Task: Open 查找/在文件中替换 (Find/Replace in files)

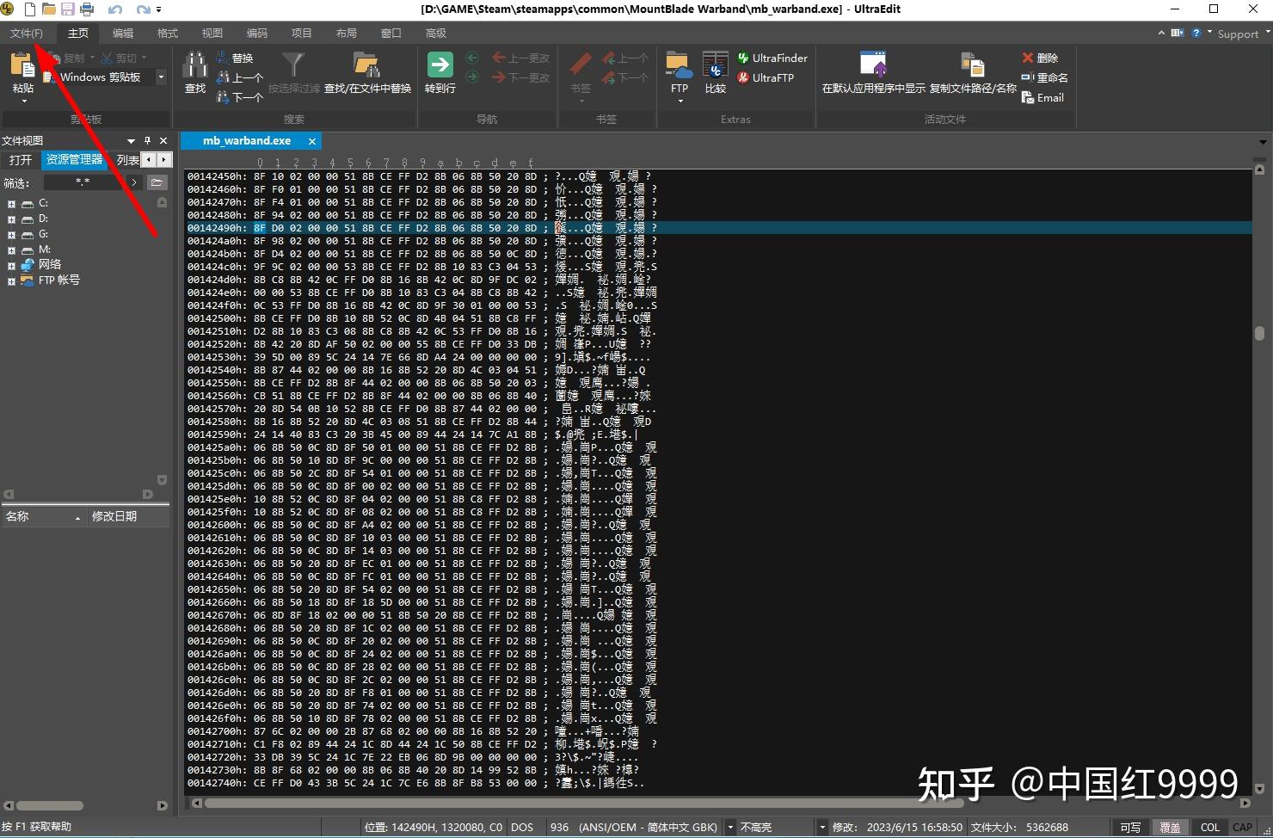Action: tap(367, 72)
